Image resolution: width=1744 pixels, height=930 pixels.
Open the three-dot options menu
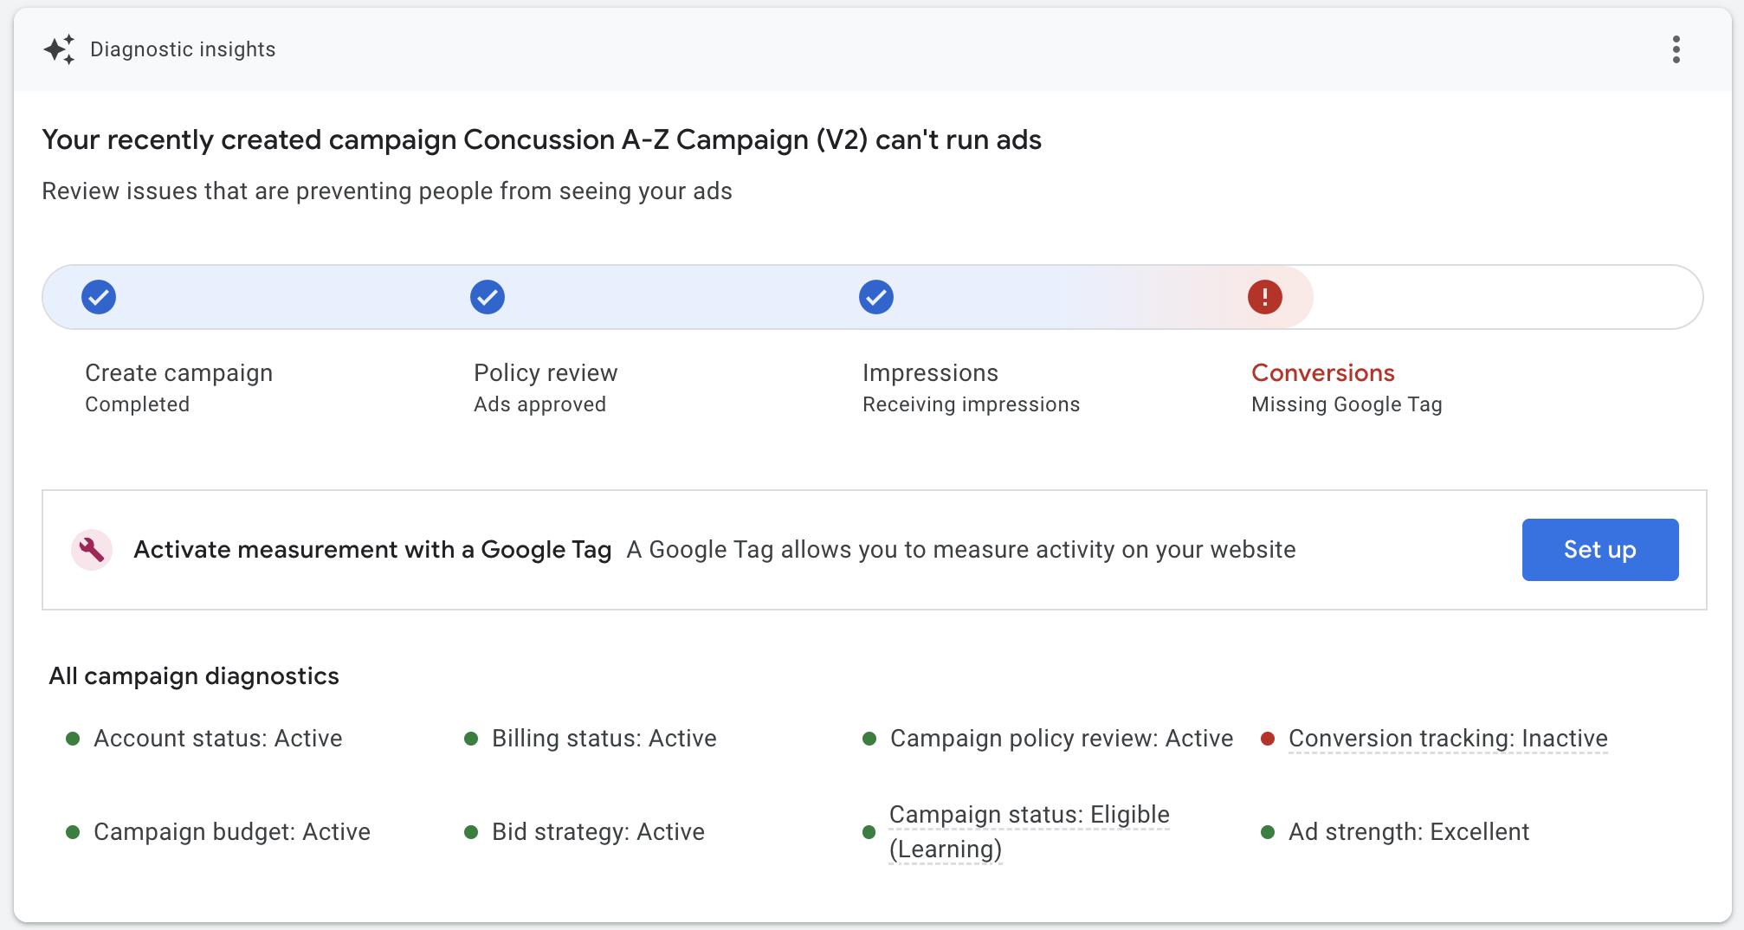click(1676, 49)
